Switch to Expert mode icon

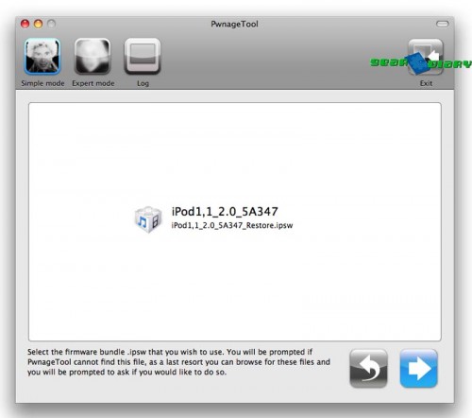(x=93, y=57)
